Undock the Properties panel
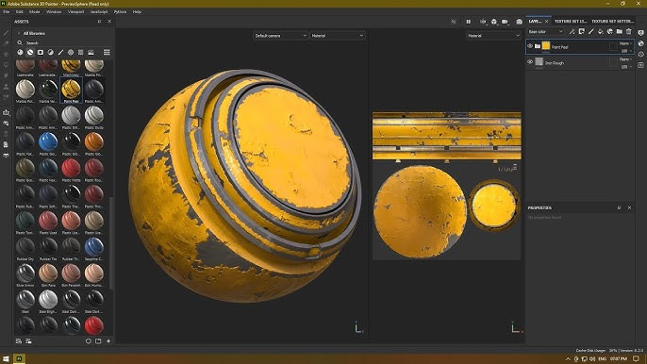The height and width of the screenshot is (364, 647). pos(619,208)
